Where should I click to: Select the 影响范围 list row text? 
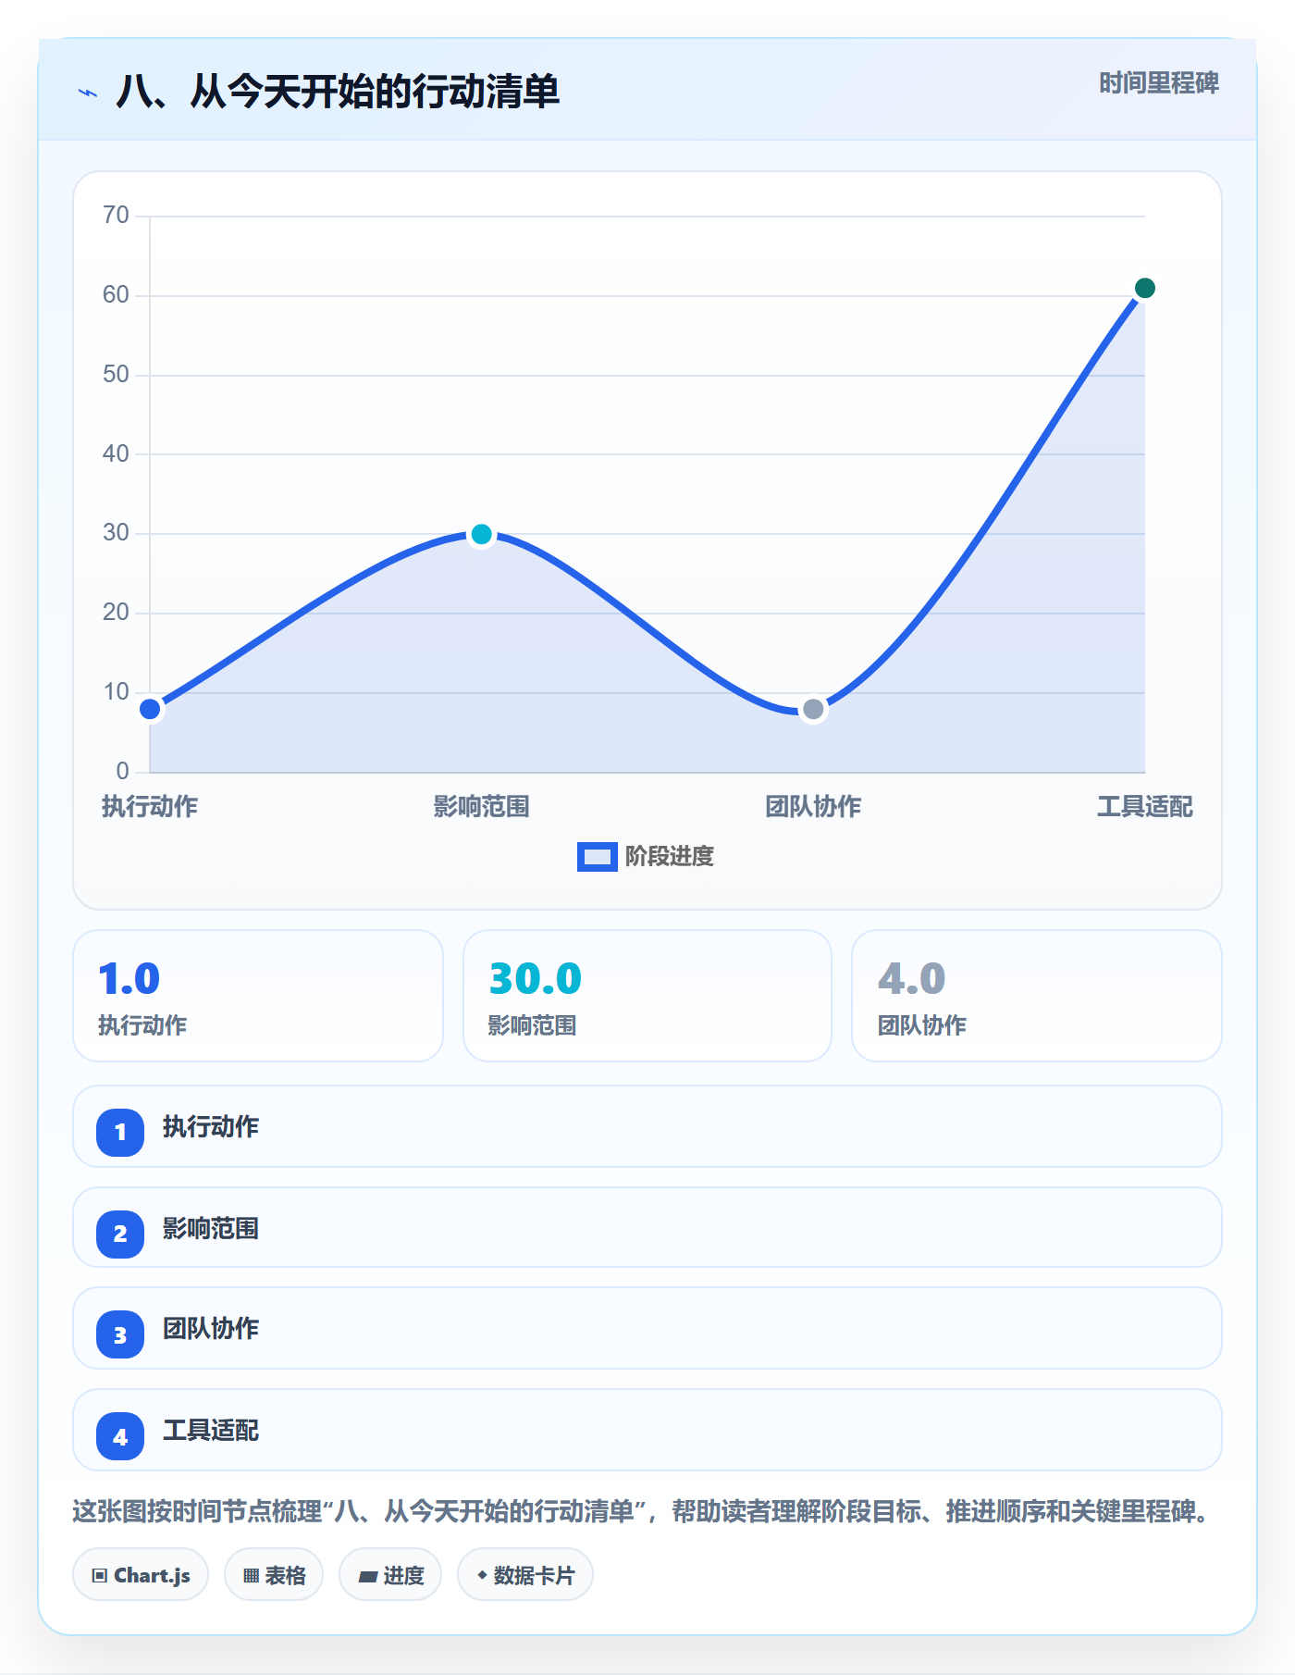pyautogui.click(x=211, y=1229)
